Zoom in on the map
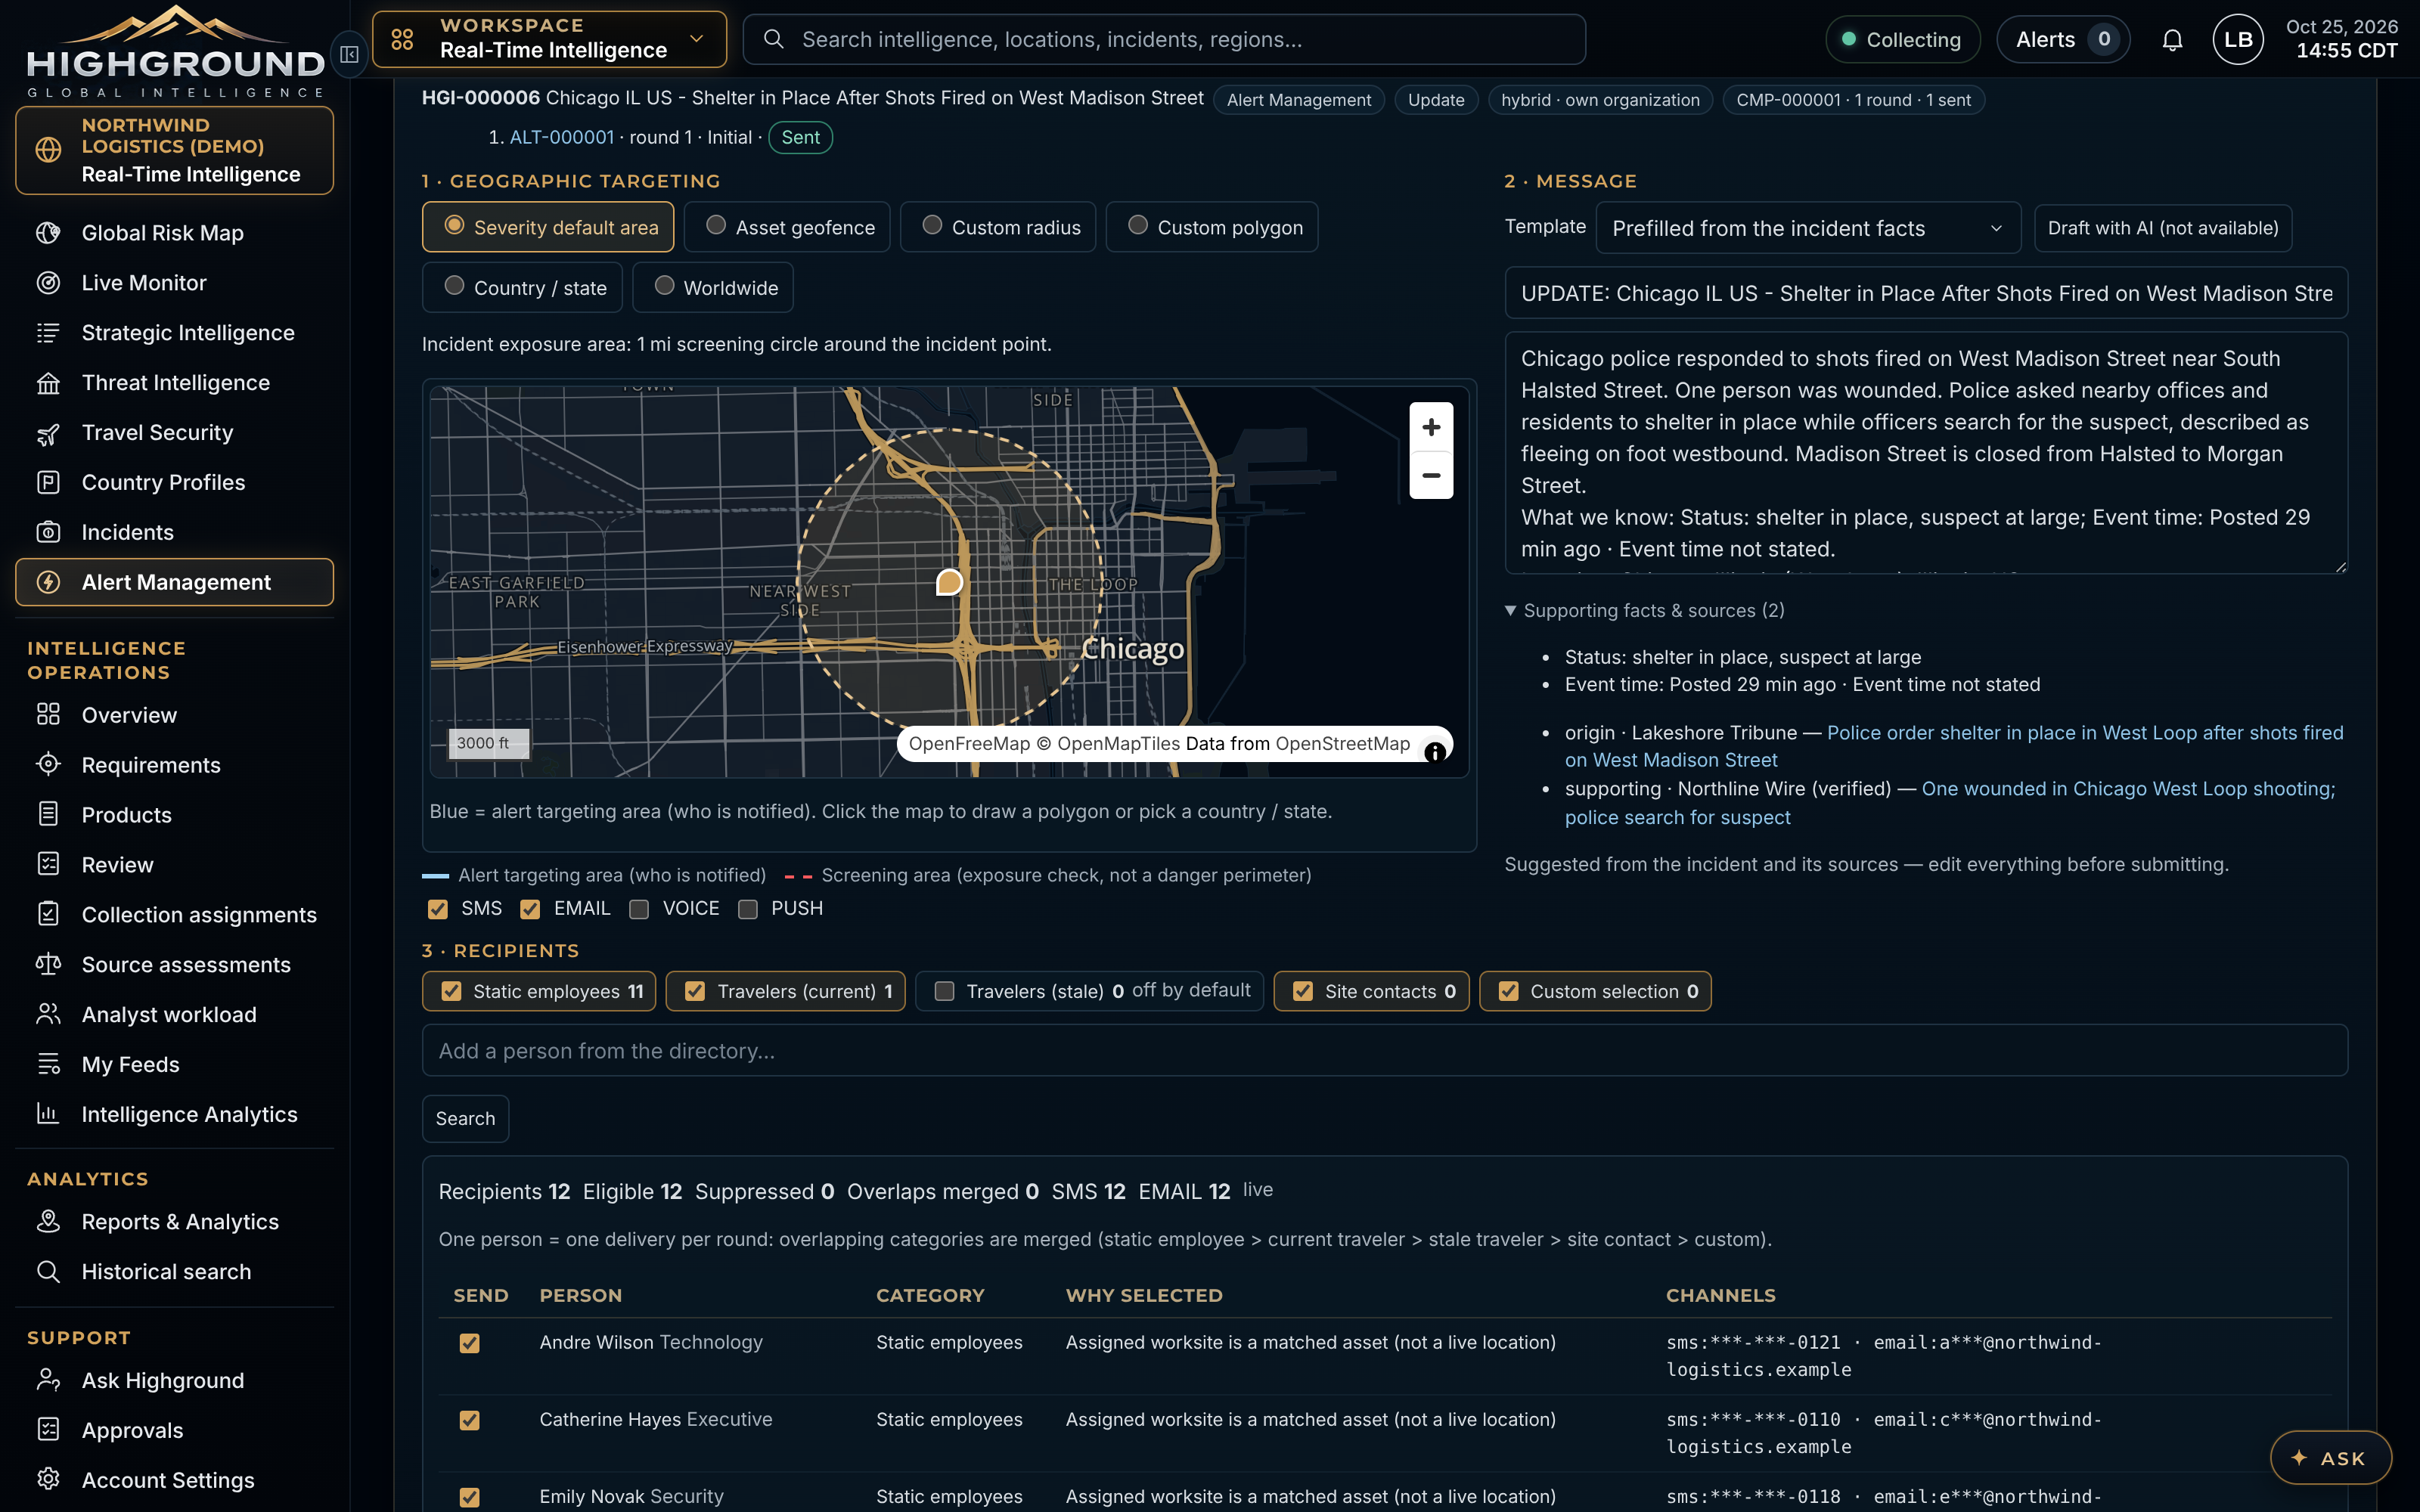Image resolution: width=2420 pixels, height=1512 pixels. [1431, 427]
